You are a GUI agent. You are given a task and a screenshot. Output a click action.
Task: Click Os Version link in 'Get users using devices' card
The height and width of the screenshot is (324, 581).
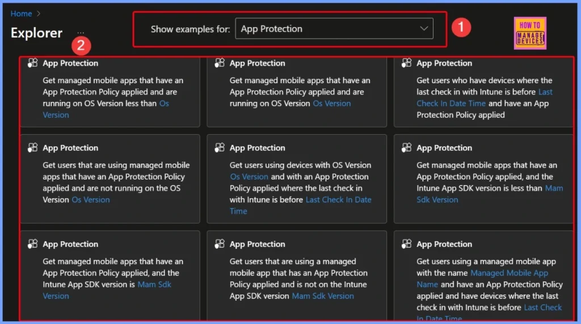click(249, 177)
